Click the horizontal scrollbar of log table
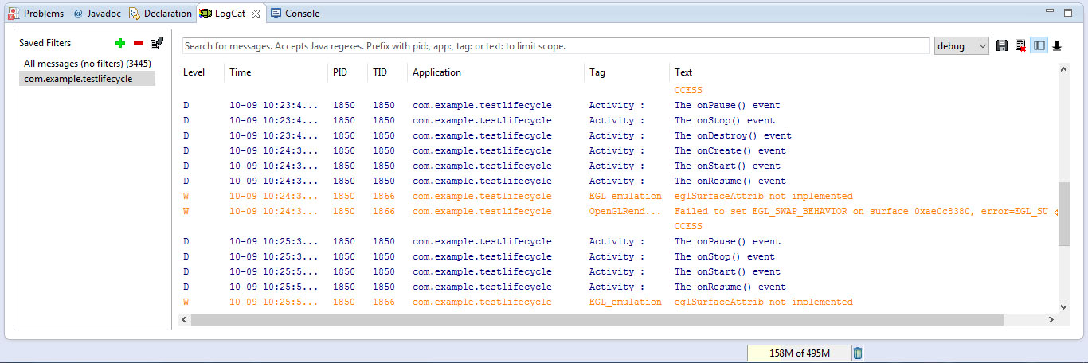 [597, 319]
